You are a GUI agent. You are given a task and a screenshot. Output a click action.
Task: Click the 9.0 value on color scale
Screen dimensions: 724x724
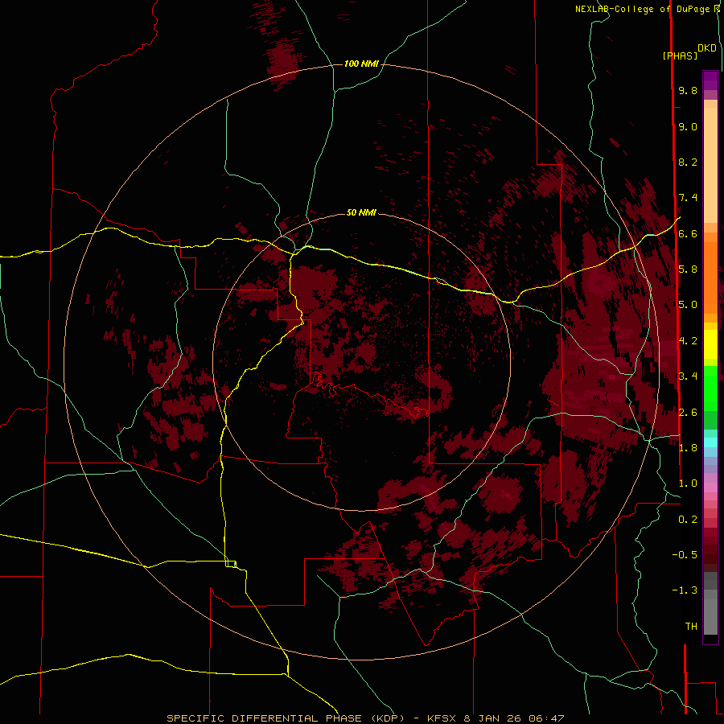[688, 126]
